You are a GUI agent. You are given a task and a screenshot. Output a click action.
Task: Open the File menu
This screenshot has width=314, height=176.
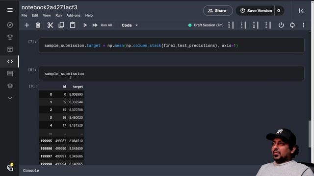click(x=24, y=15)
